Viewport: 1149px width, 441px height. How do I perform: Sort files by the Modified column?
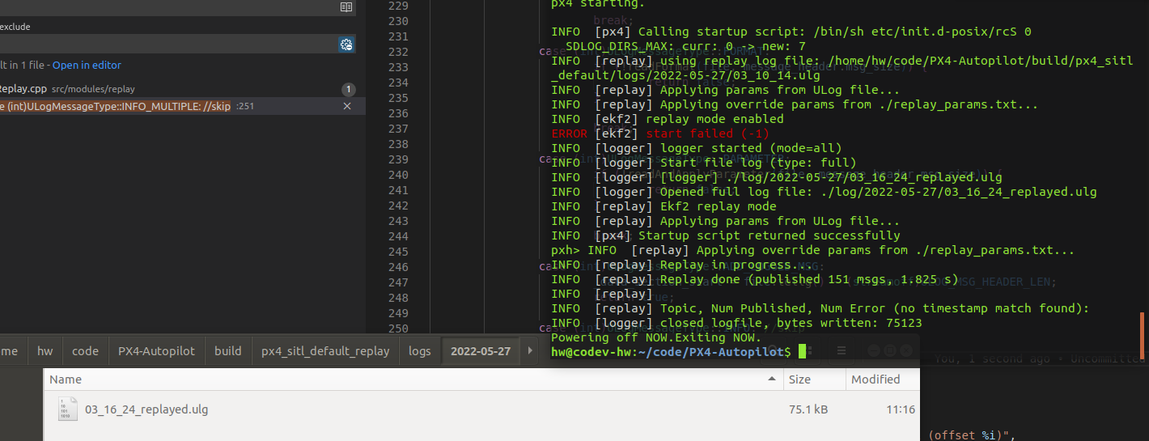click(882, 379)
